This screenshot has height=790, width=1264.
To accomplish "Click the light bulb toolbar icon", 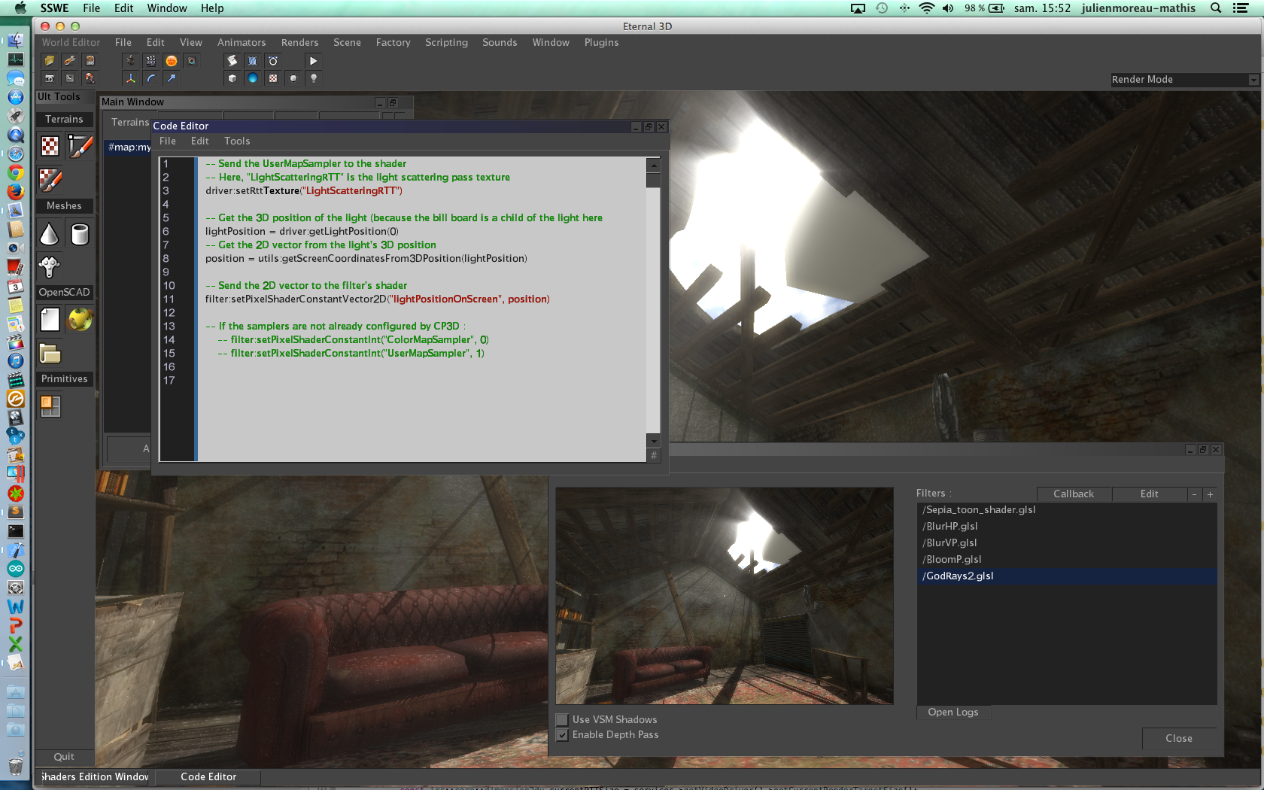I will 314,77.
